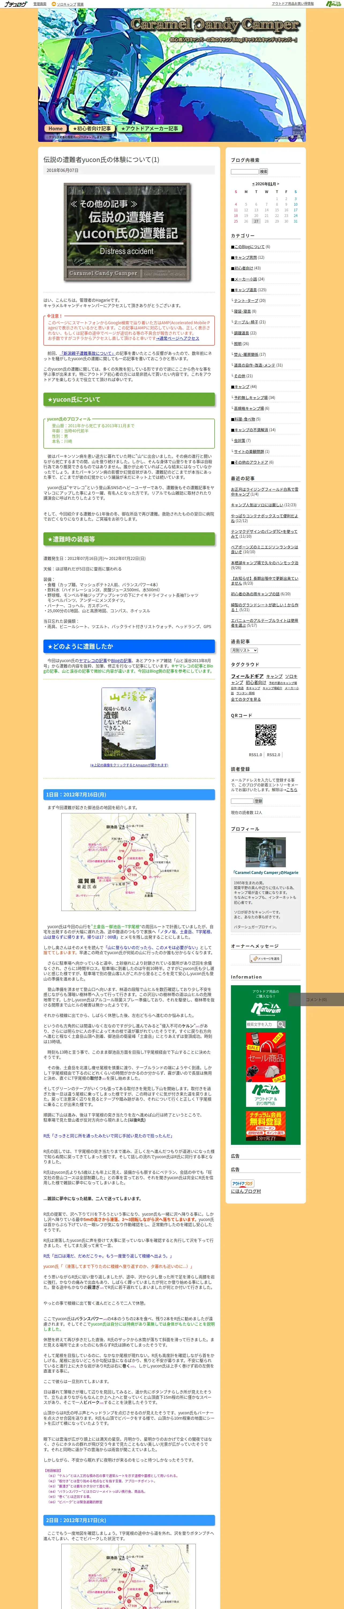This screenshot has width=344, height=1609.
Task: Click the 登録 subscribe button
Action: click(x=259, y=801)
